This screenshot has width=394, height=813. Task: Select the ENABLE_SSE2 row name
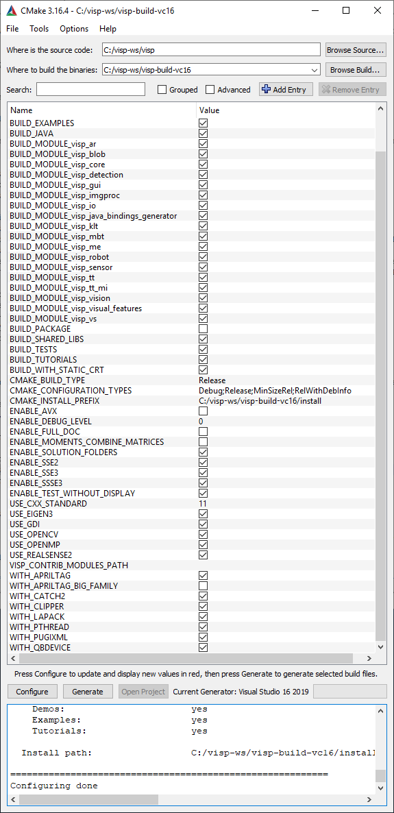(x=33, y=463)
